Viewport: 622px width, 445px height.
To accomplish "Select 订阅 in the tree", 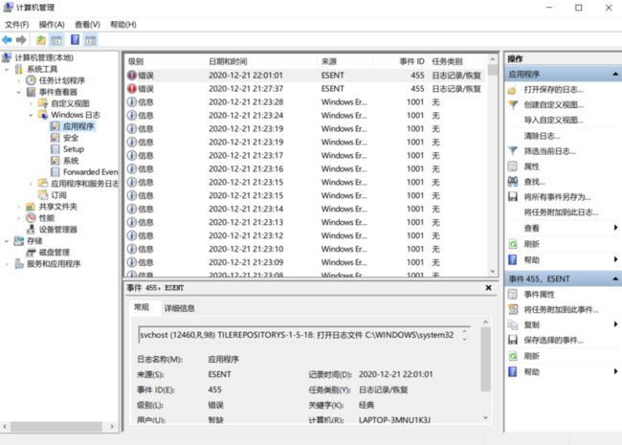I will tap(58, 195).
